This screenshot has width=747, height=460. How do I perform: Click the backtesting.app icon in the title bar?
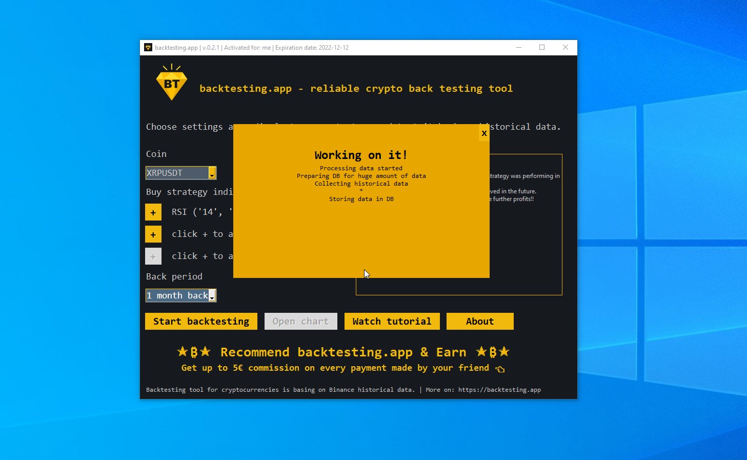[148, 47]
